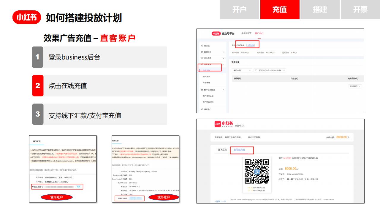Click the 充值时间 column header
This screenshot has width=380, height=213.
pyautogui.click(x=237, y=78)
